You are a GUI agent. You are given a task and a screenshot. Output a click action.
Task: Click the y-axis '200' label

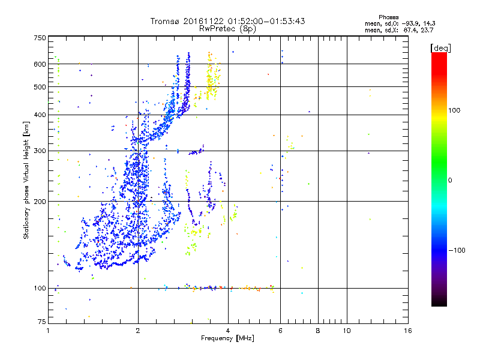(40, 202)
